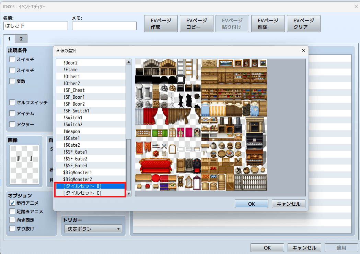Click the EVページ削除 button

click(268, 24)
